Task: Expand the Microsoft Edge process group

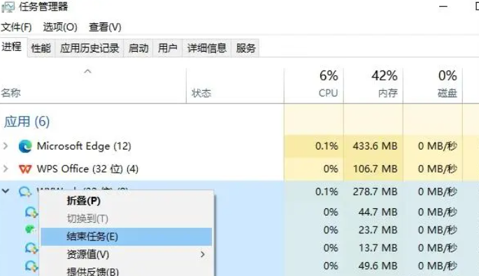Action: click(x=5, y=146)
